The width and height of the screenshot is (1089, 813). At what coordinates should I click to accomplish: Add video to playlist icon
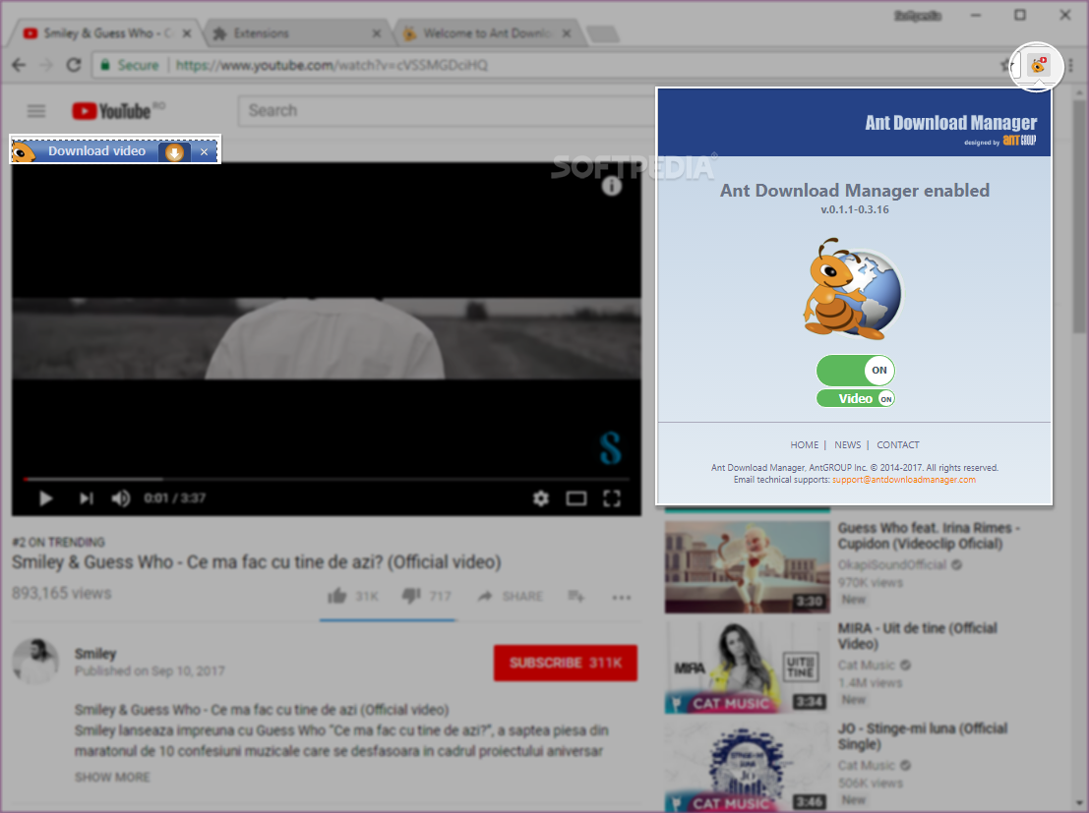point(575,596)
